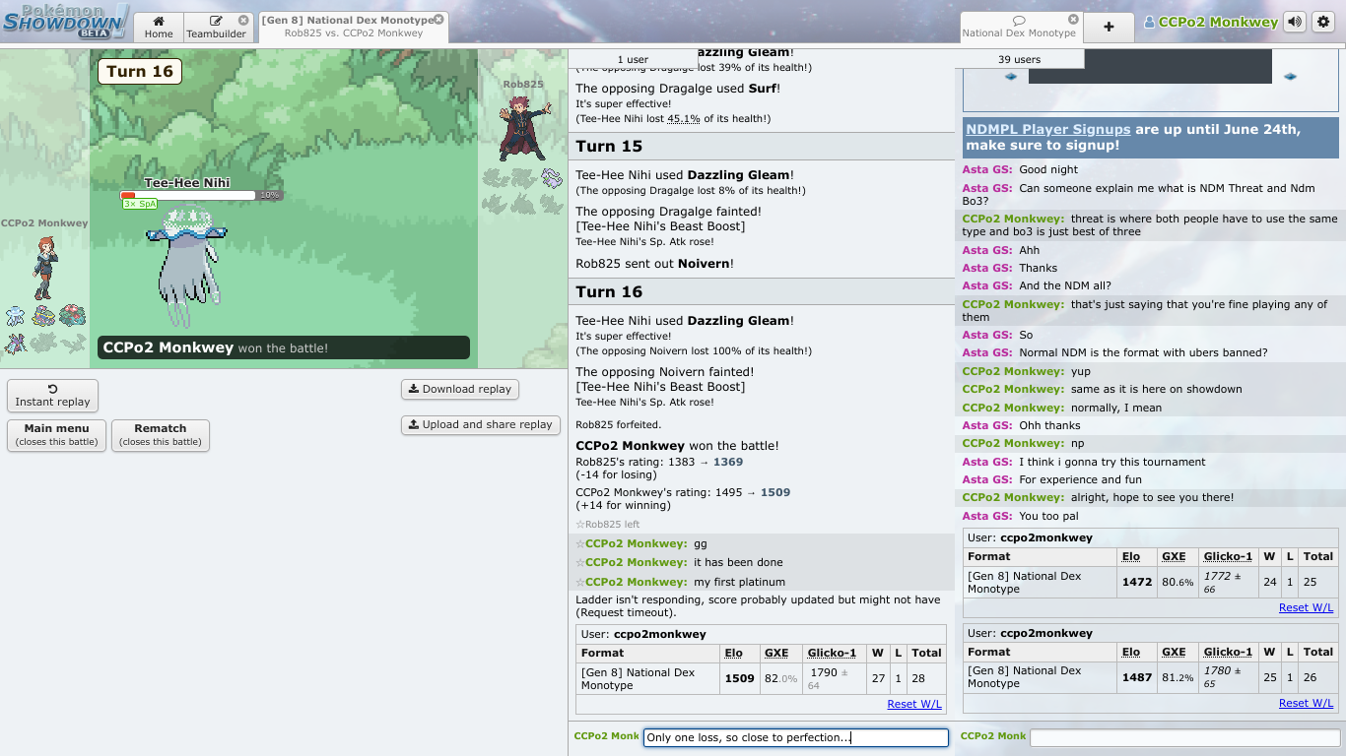This screenshot has width=1346, height=756.
Task: Close the Teambuilder tab
Action: [243, 20]
